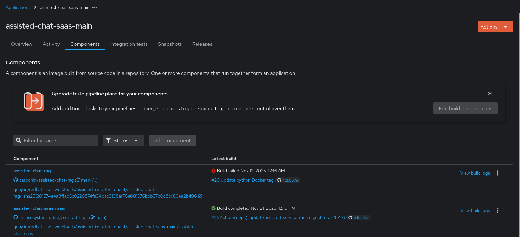Open kebab menu for assisted-chat-saas-main row
The width and height of the screenshot is (520, 237).
pos(497,210)
